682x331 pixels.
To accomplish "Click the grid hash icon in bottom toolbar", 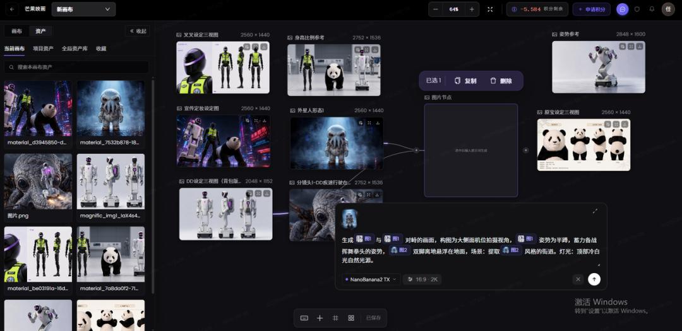I will click(x=335, y=318).
